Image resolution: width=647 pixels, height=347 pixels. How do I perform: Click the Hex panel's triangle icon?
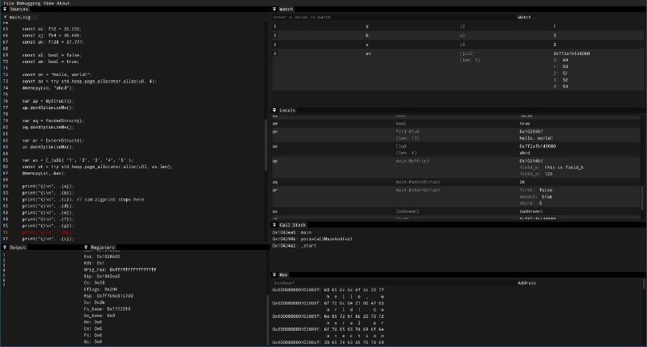(276, 275)
